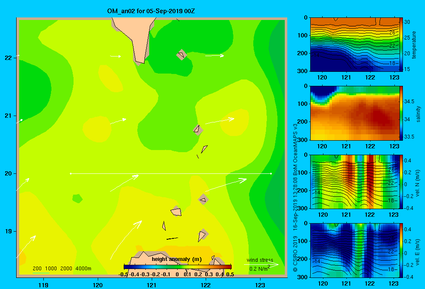
Task: Click the 'salinity' colorbar axis title
Action: click(x=418, y=114)
